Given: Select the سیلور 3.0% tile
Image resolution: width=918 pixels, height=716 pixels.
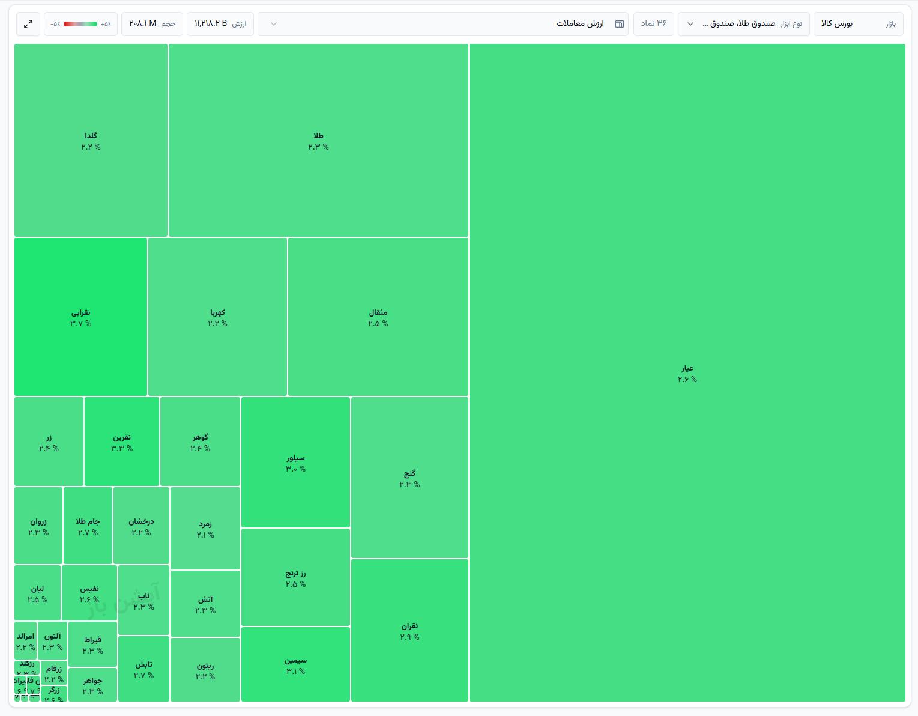Looking at the screenshot, I should pyautogui.click(x=295, y=462).
